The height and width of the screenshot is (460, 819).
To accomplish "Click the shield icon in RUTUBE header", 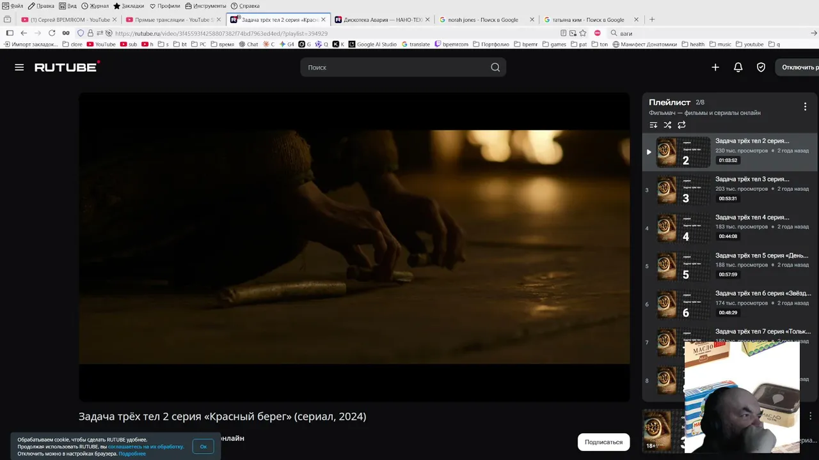I will tap(761, 67).
